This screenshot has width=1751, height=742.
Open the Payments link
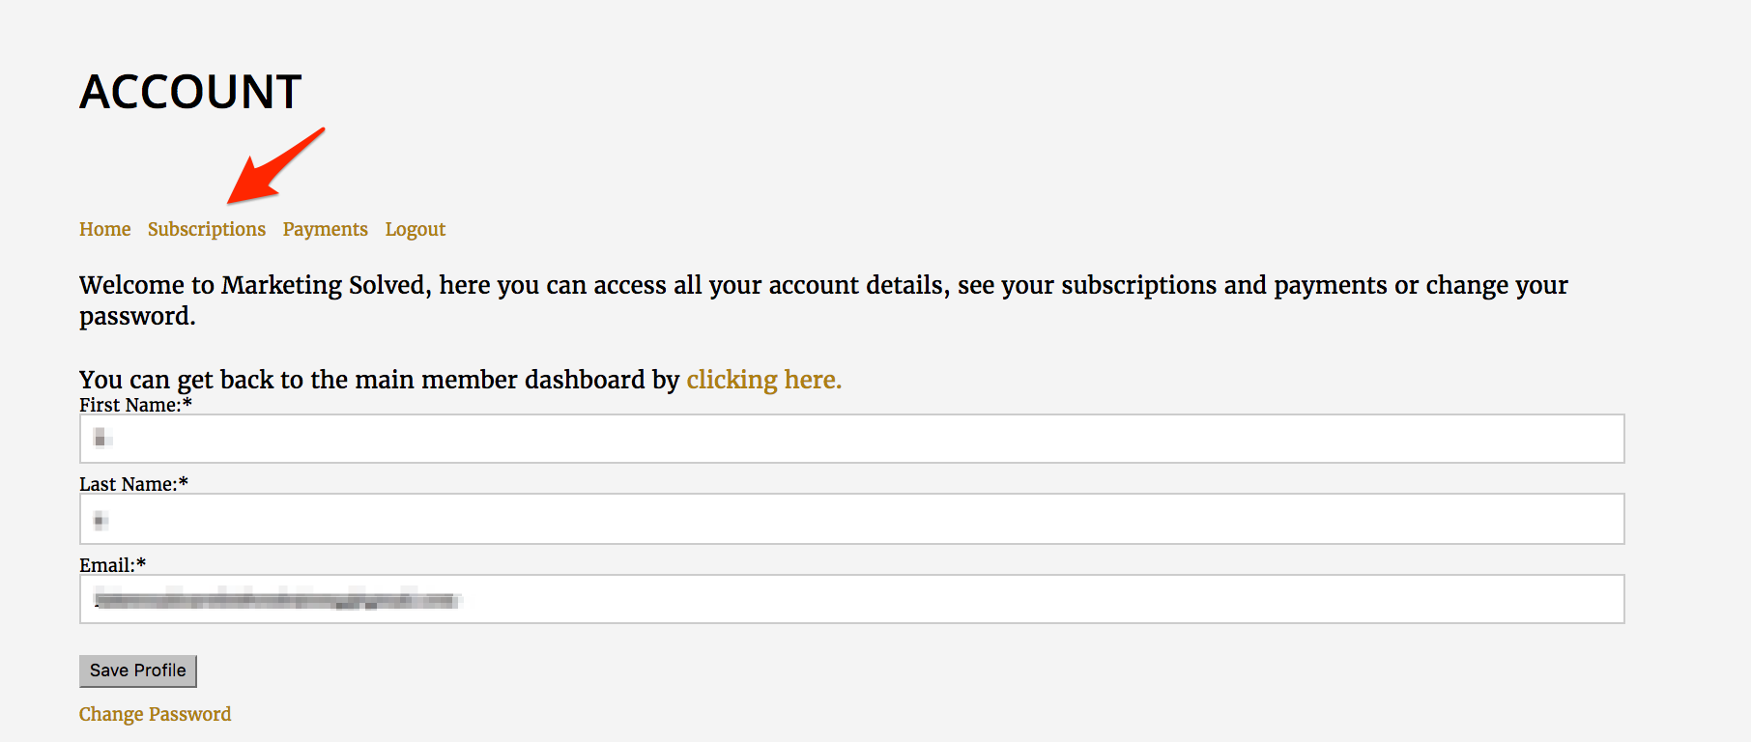[x=325, y=229]
